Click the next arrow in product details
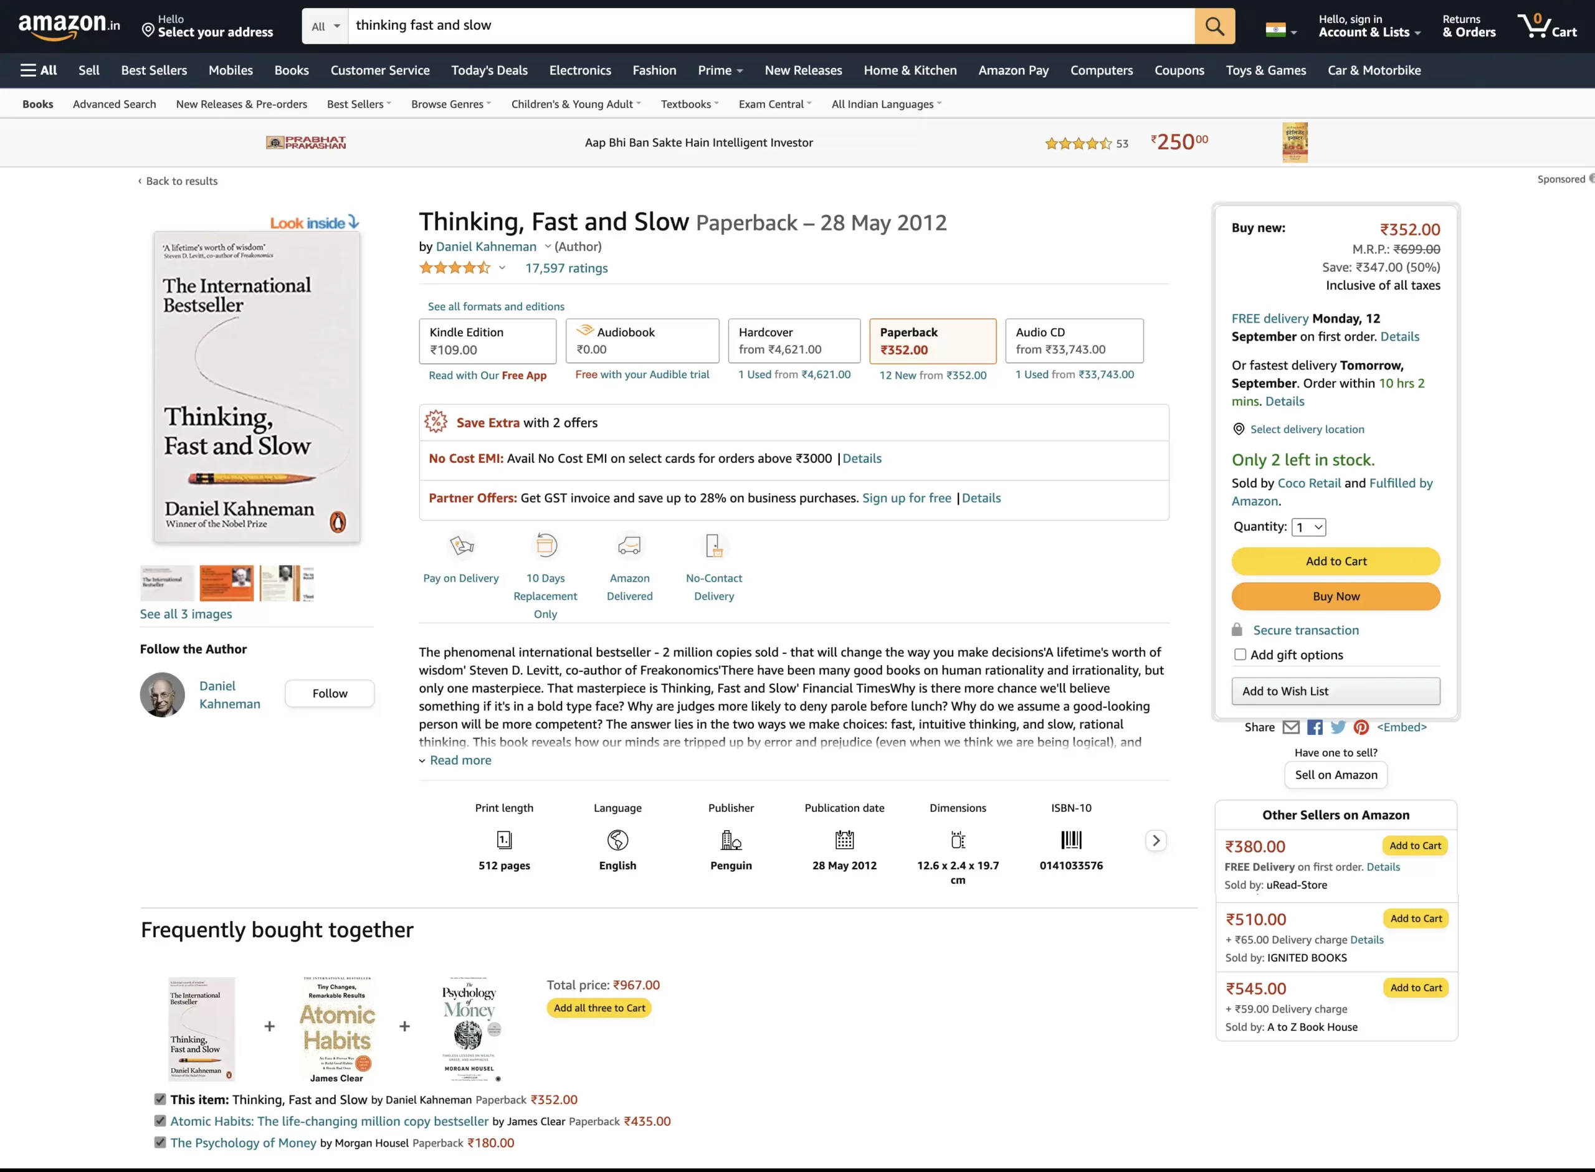 click(x=1156, y=841)
